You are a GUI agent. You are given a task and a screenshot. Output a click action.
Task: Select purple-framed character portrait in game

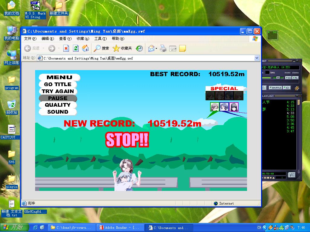[x=234, y=107]
